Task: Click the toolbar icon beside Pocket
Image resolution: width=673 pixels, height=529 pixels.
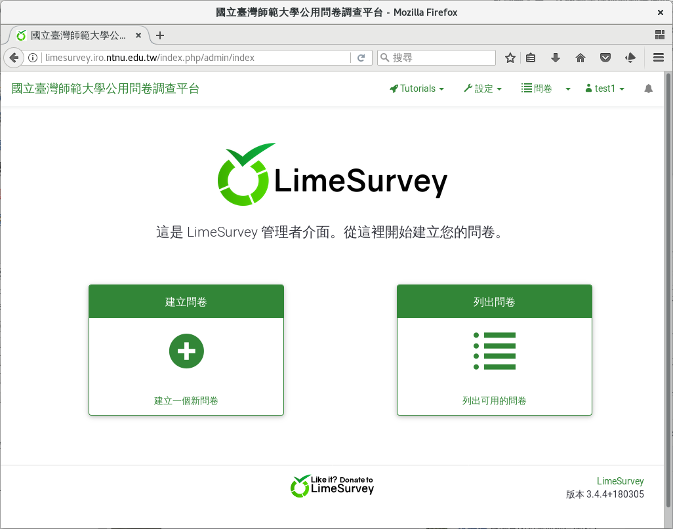Action: (x=630, y=58)
